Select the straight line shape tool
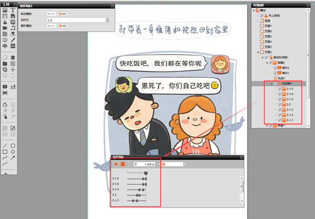315x219 pixels. coord(5,146)
